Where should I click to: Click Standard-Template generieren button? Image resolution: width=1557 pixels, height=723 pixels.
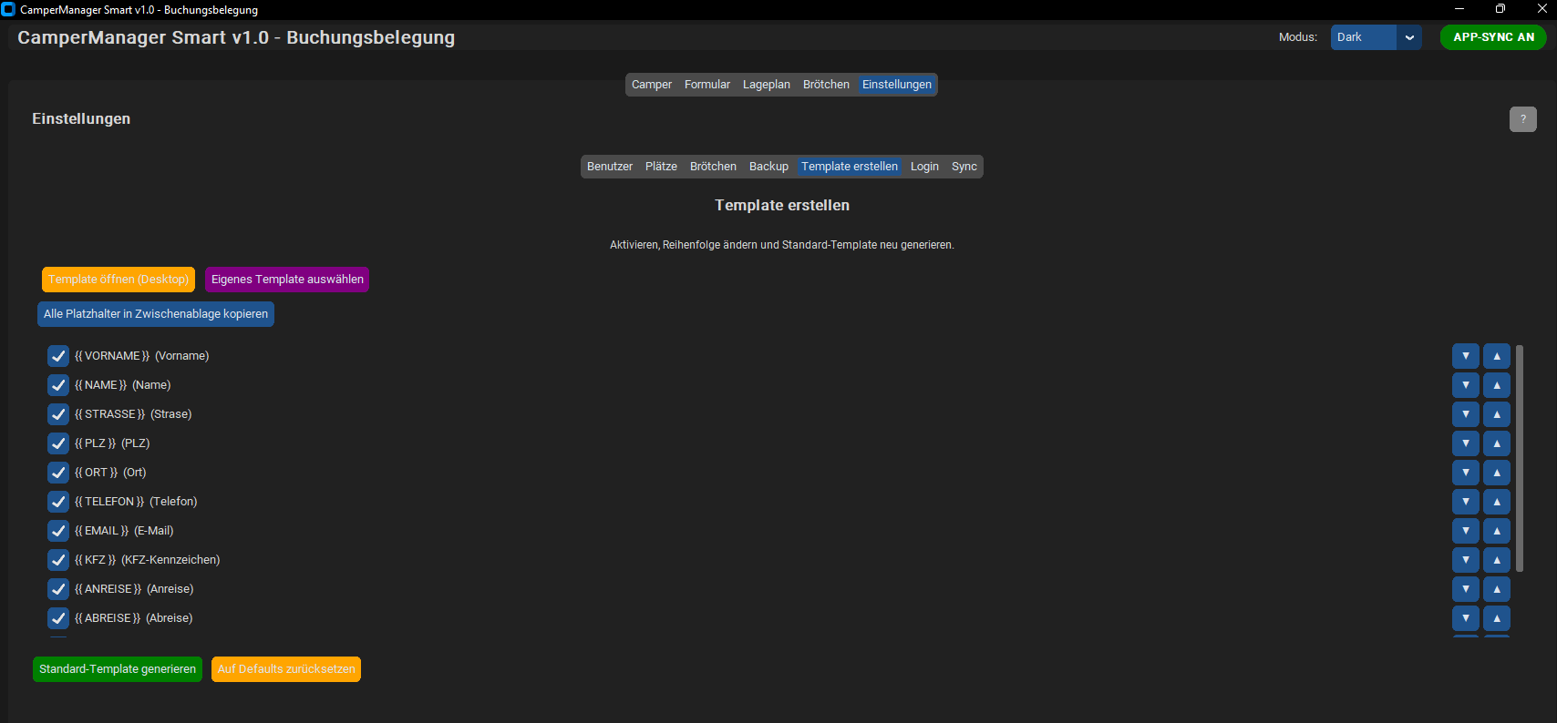tap(118, 669)
